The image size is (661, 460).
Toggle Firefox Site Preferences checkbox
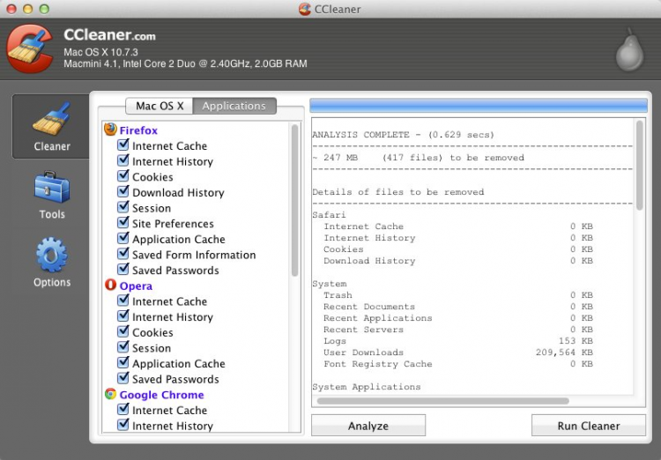pos(123,223)
